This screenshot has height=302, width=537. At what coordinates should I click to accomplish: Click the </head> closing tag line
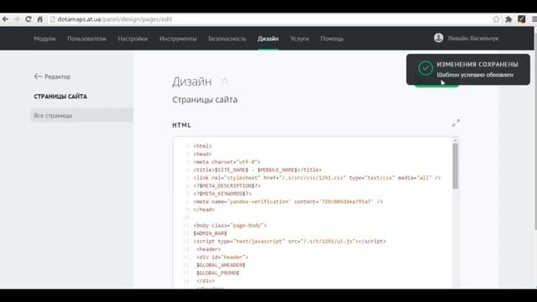click(204, 209)
